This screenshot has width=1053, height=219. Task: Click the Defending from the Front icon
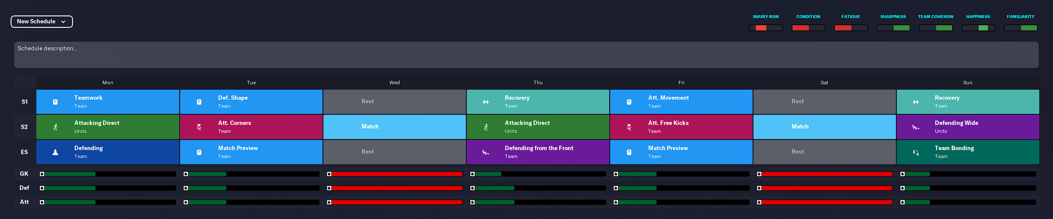pos(486,152)
